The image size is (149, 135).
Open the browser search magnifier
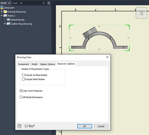point(44,3)
